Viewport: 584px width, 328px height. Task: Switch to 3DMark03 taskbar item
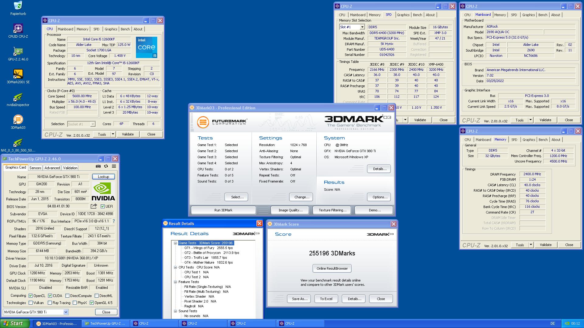(x=57, y=323)
